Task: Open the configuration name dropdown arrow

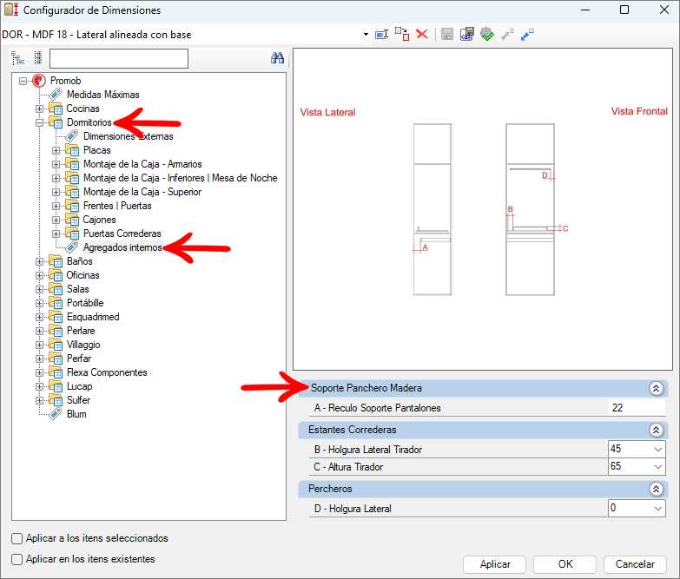Action: point(366,34)
